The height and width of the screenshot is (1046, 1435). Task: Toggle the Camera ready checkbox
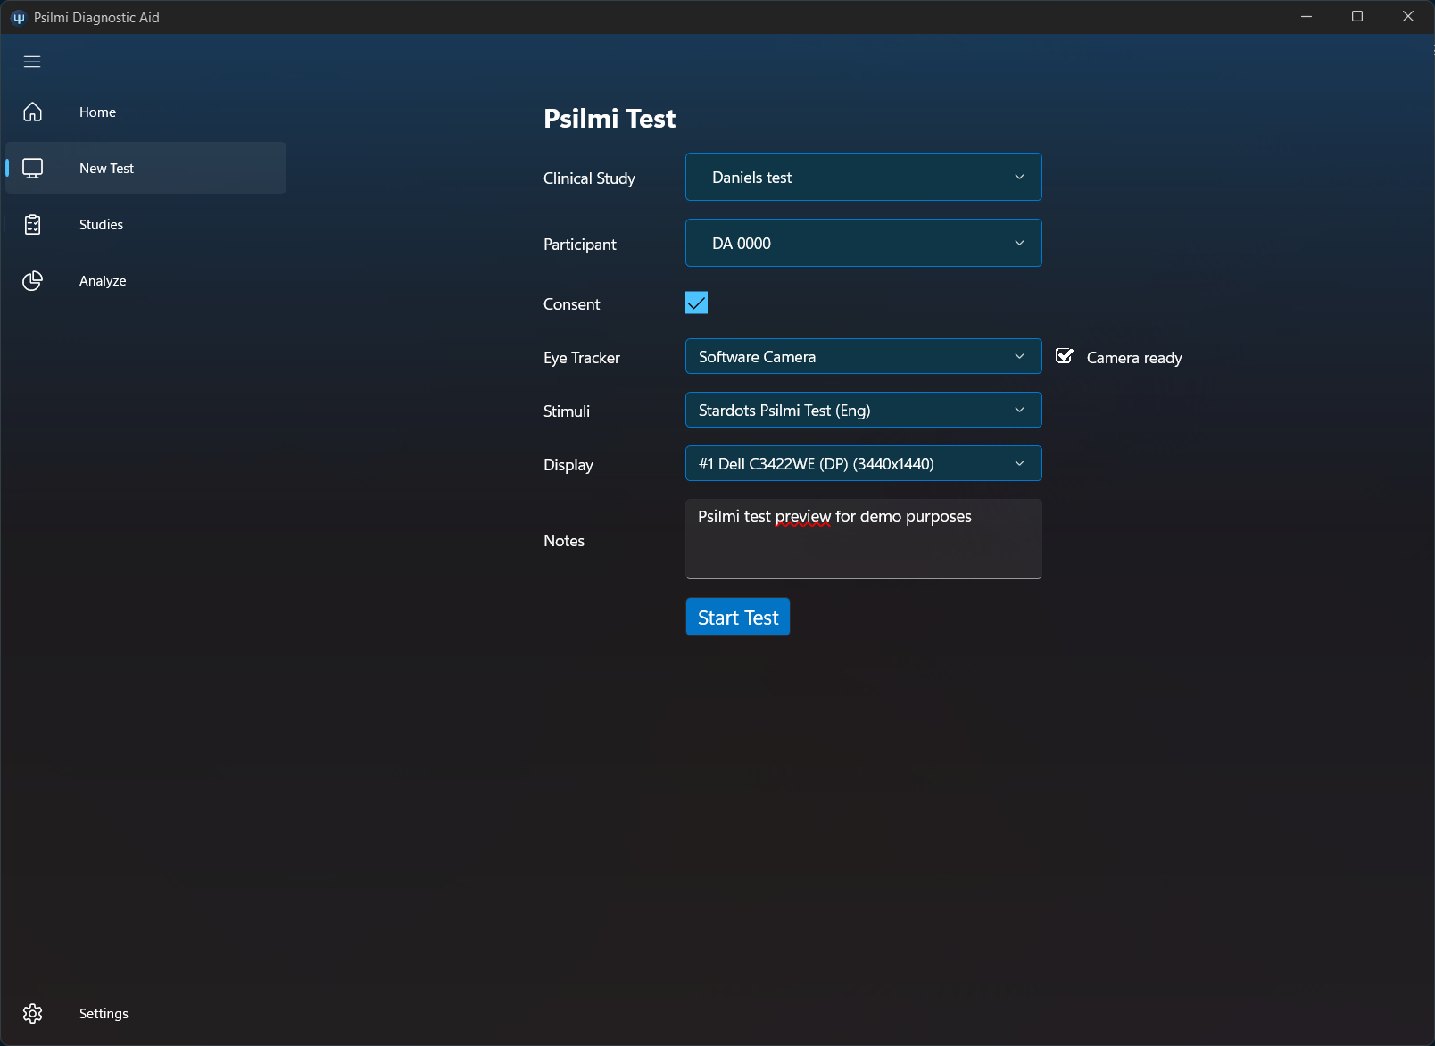pyautogui.click(x=1065, y=356)
